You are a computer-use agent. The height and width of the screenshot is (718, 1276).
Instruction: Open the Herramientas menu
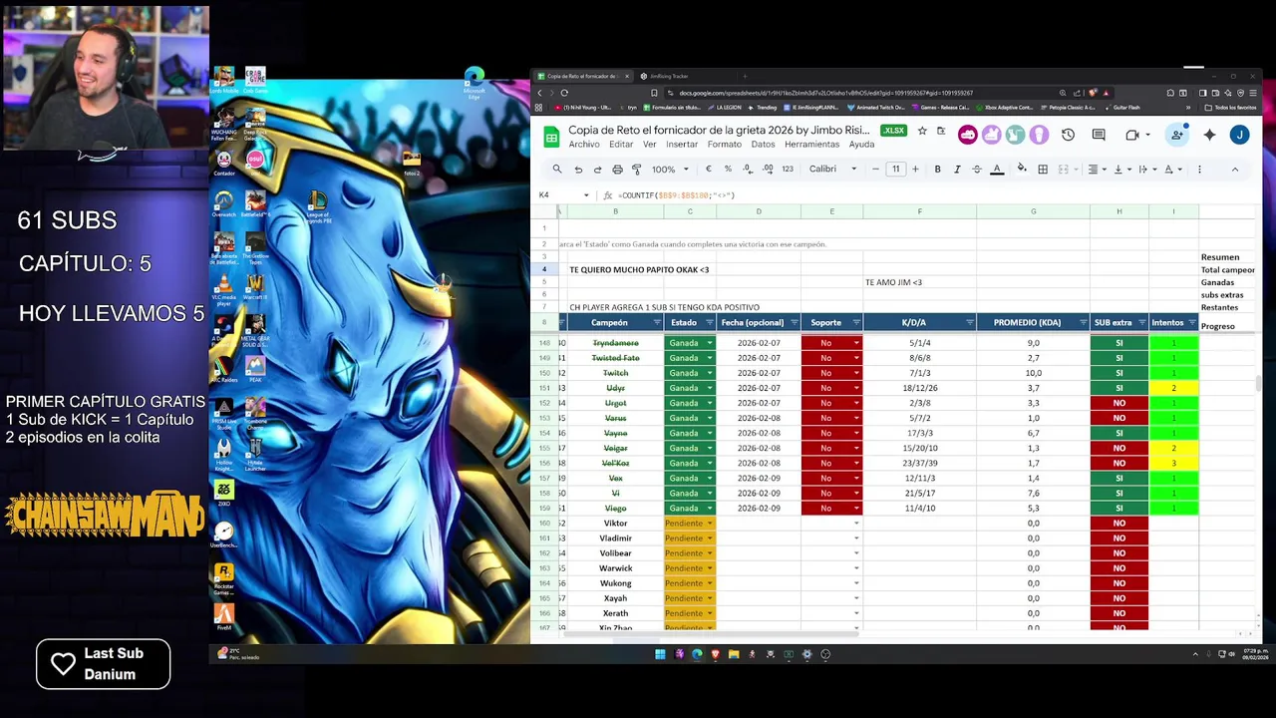pos(811,145)
